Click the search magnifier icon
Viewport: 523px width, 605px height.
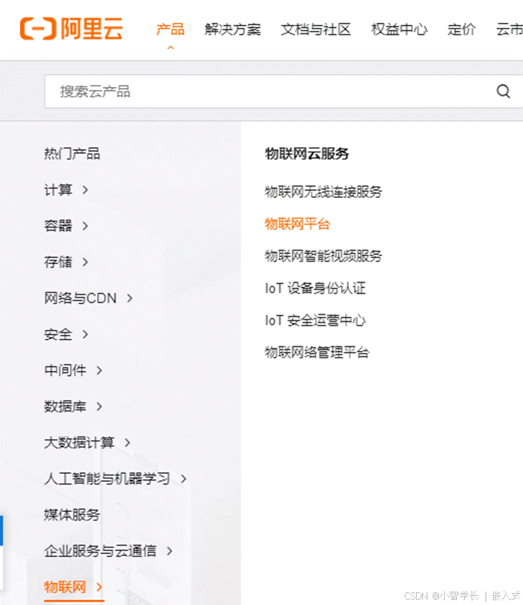point(504,92)
